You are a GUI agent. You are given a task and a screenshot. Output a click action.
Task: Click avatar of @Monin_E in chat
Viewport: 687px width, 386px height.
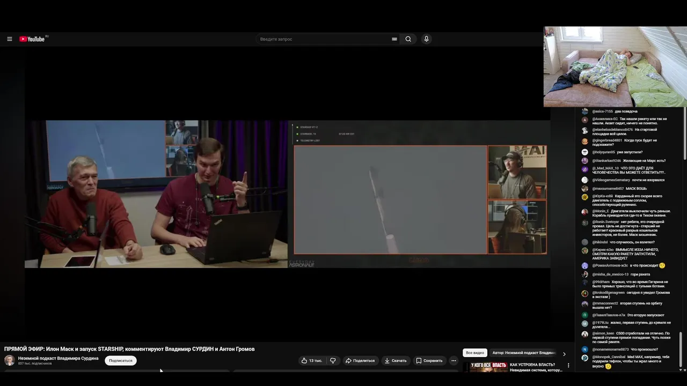click(x=585, y=212)
